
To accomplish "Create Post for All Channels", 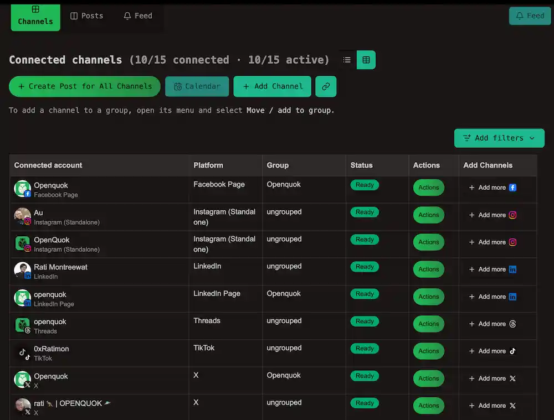I will click(85, 86).
